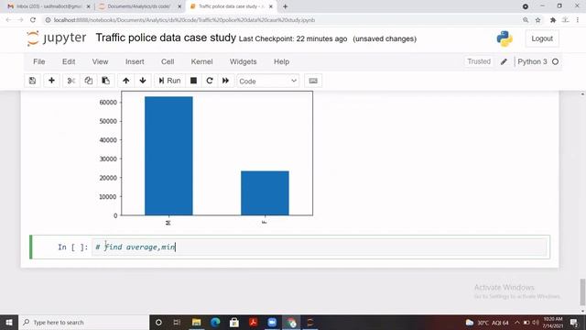Open File Explorer from the taskbar
Screen dimensions: 586x330
coord(196,322)
